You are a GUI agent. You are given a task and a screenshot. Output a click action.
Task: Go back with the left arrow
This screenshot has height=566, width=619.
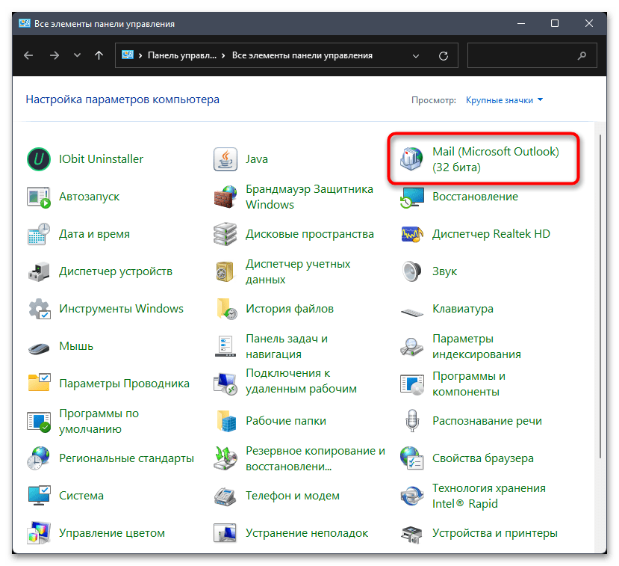coord(28,55)
